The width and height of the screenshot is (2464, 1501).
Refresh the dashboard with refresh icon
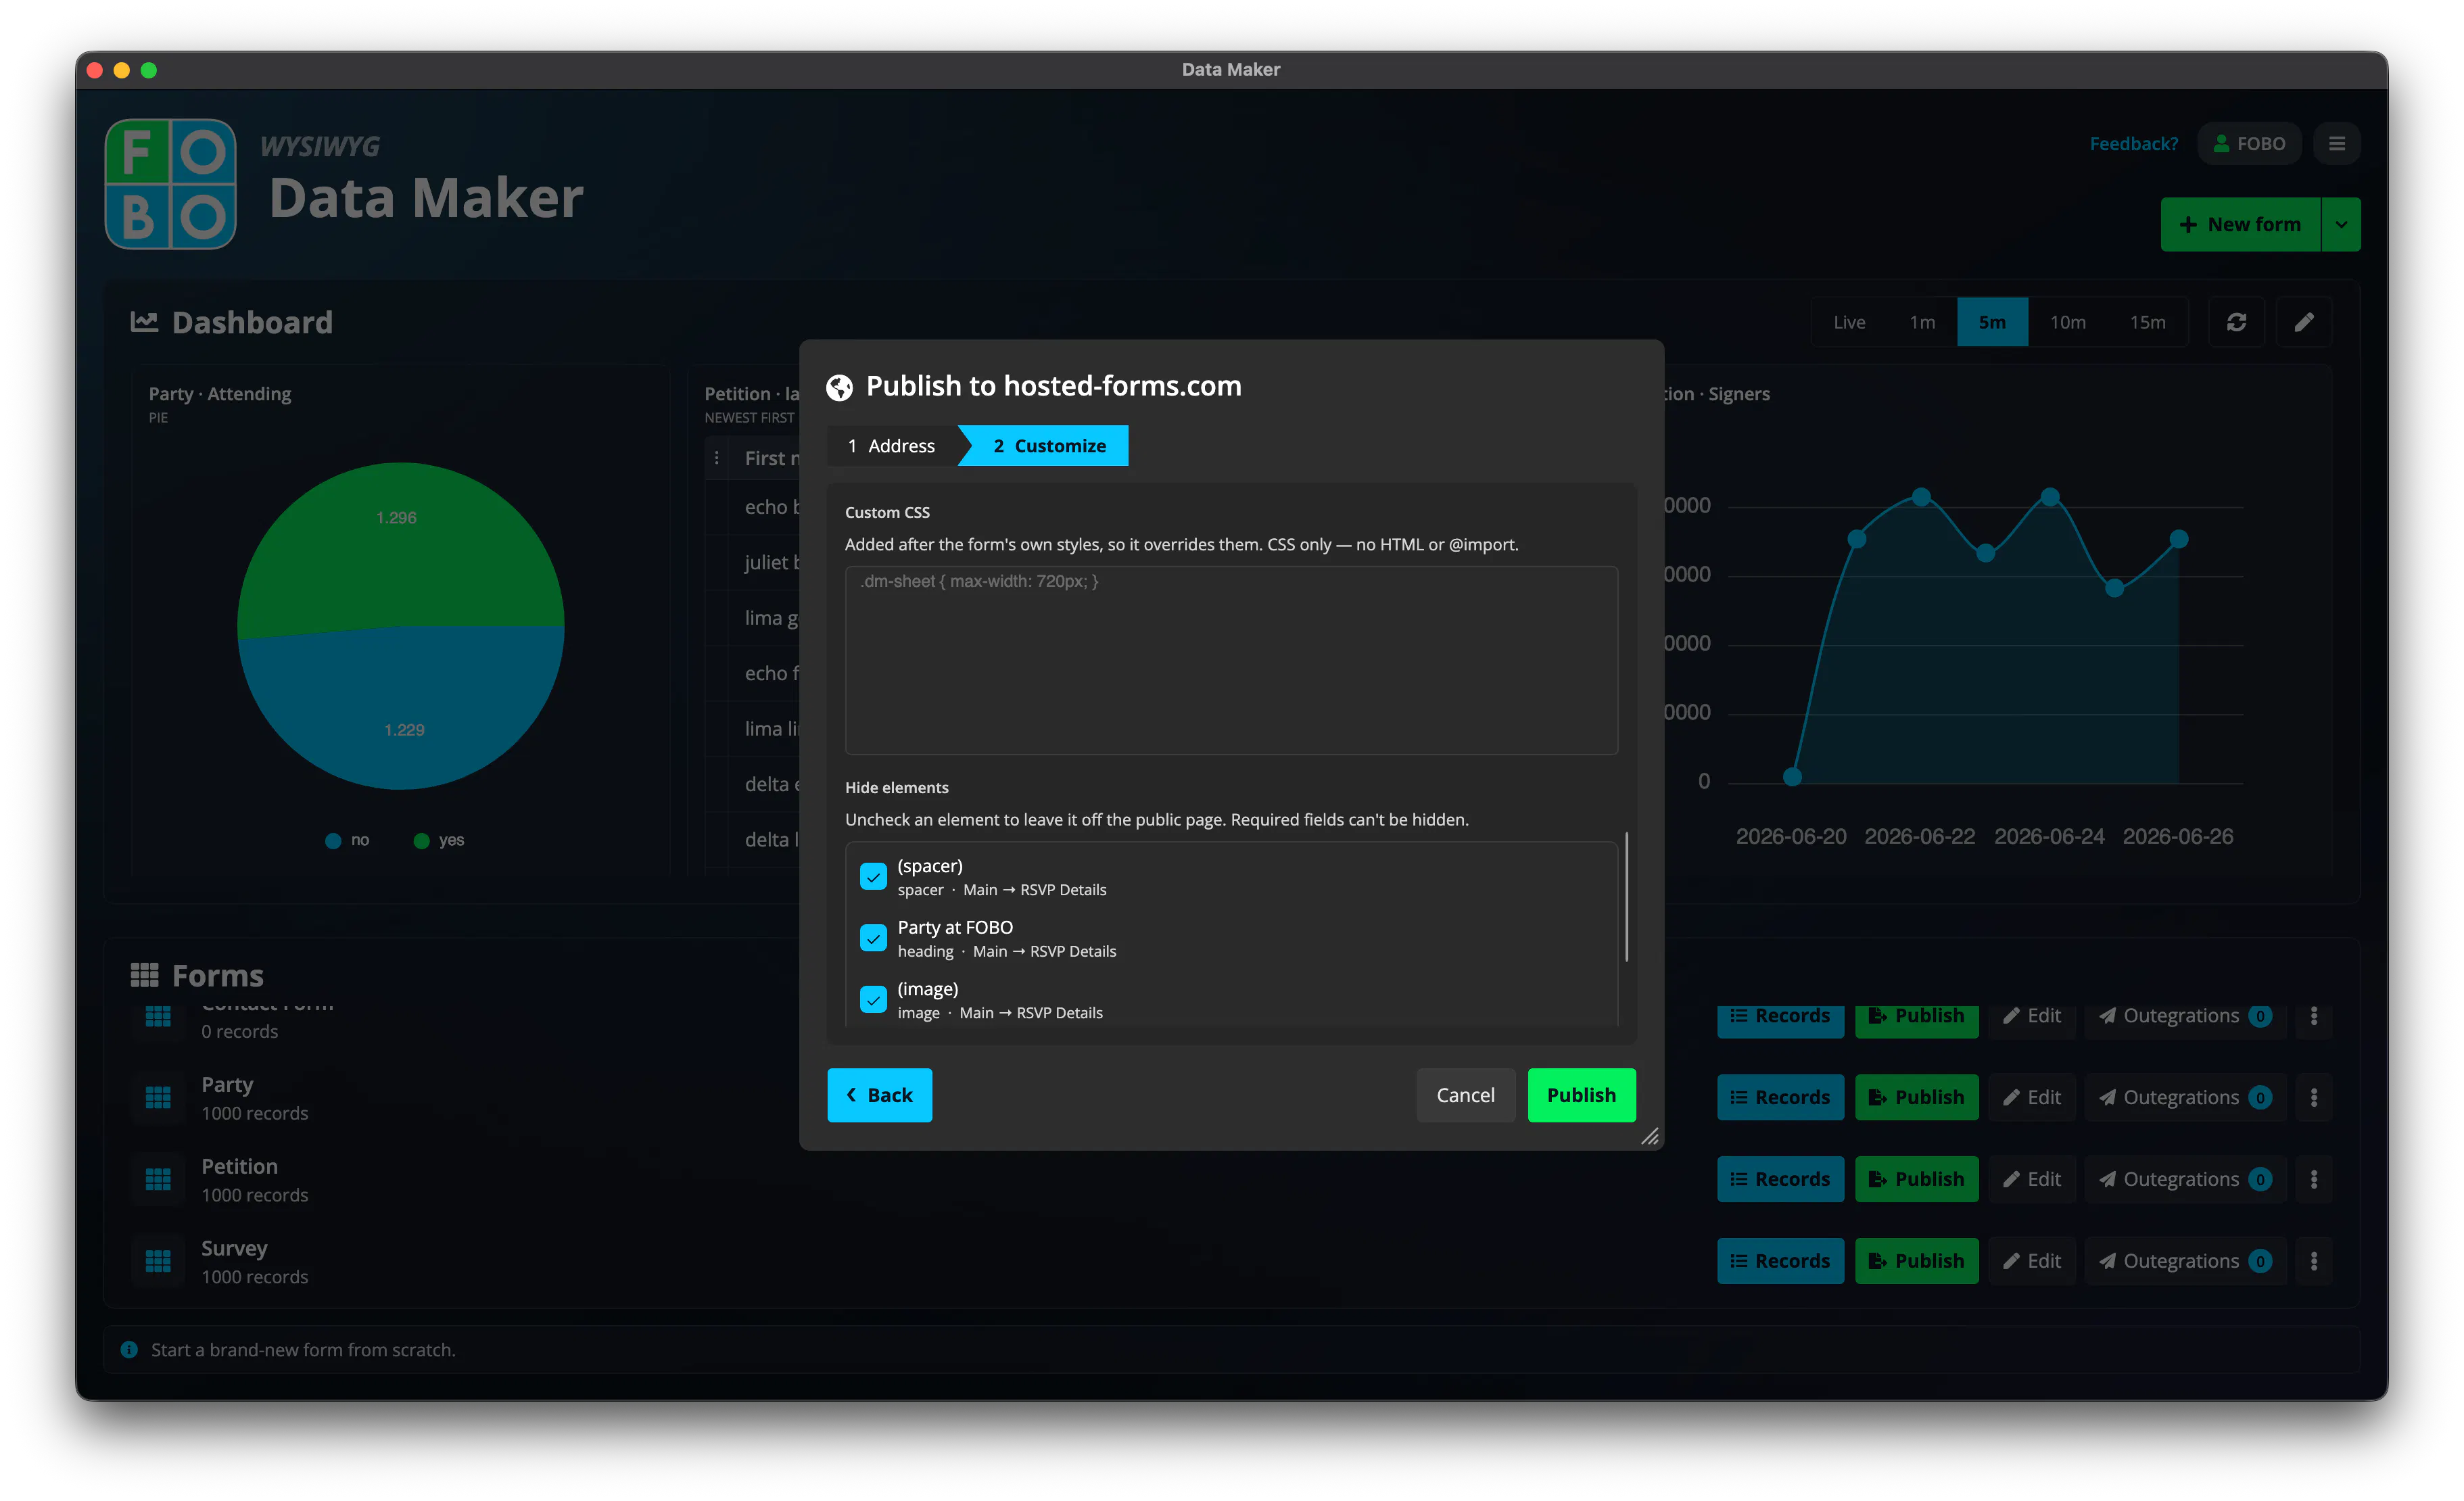(x=2236, y=322)
